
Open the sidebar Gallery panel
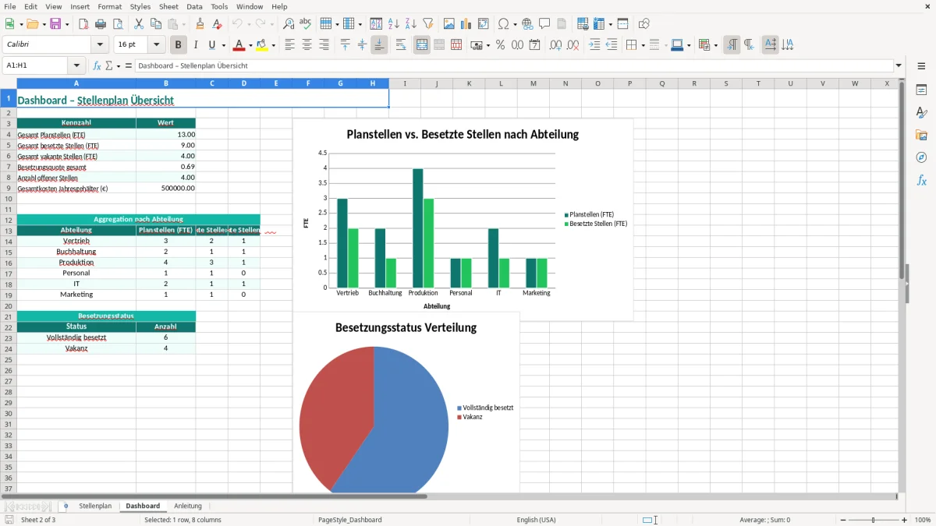921,135
